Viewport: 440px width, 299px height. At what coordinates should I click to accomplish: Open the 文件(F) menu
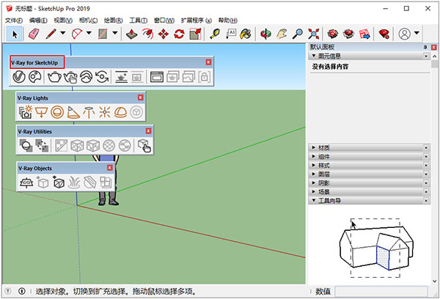click(14, 21)
